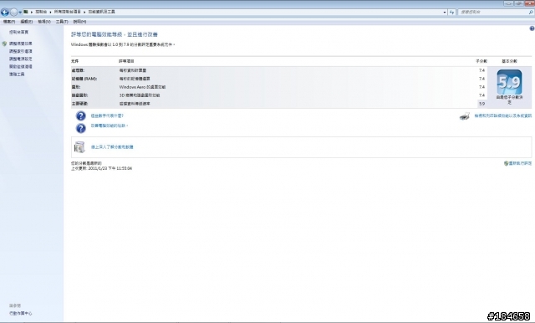Expand arrow after 所有控制台項目 breadcrumb

click(84, 12)
